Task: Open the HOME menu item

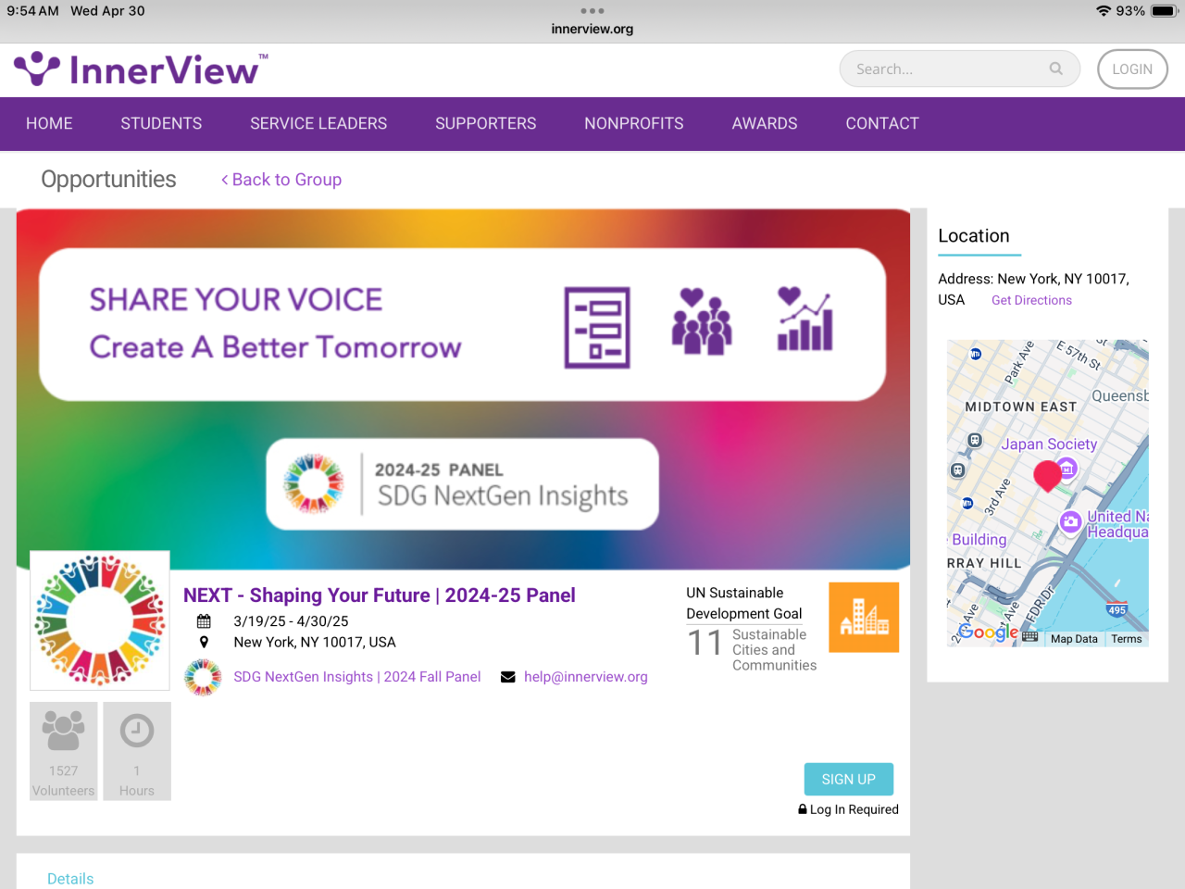Action: 49,123
